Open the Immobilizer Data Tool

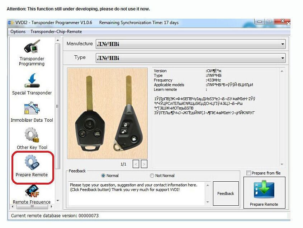coord(32,111)
